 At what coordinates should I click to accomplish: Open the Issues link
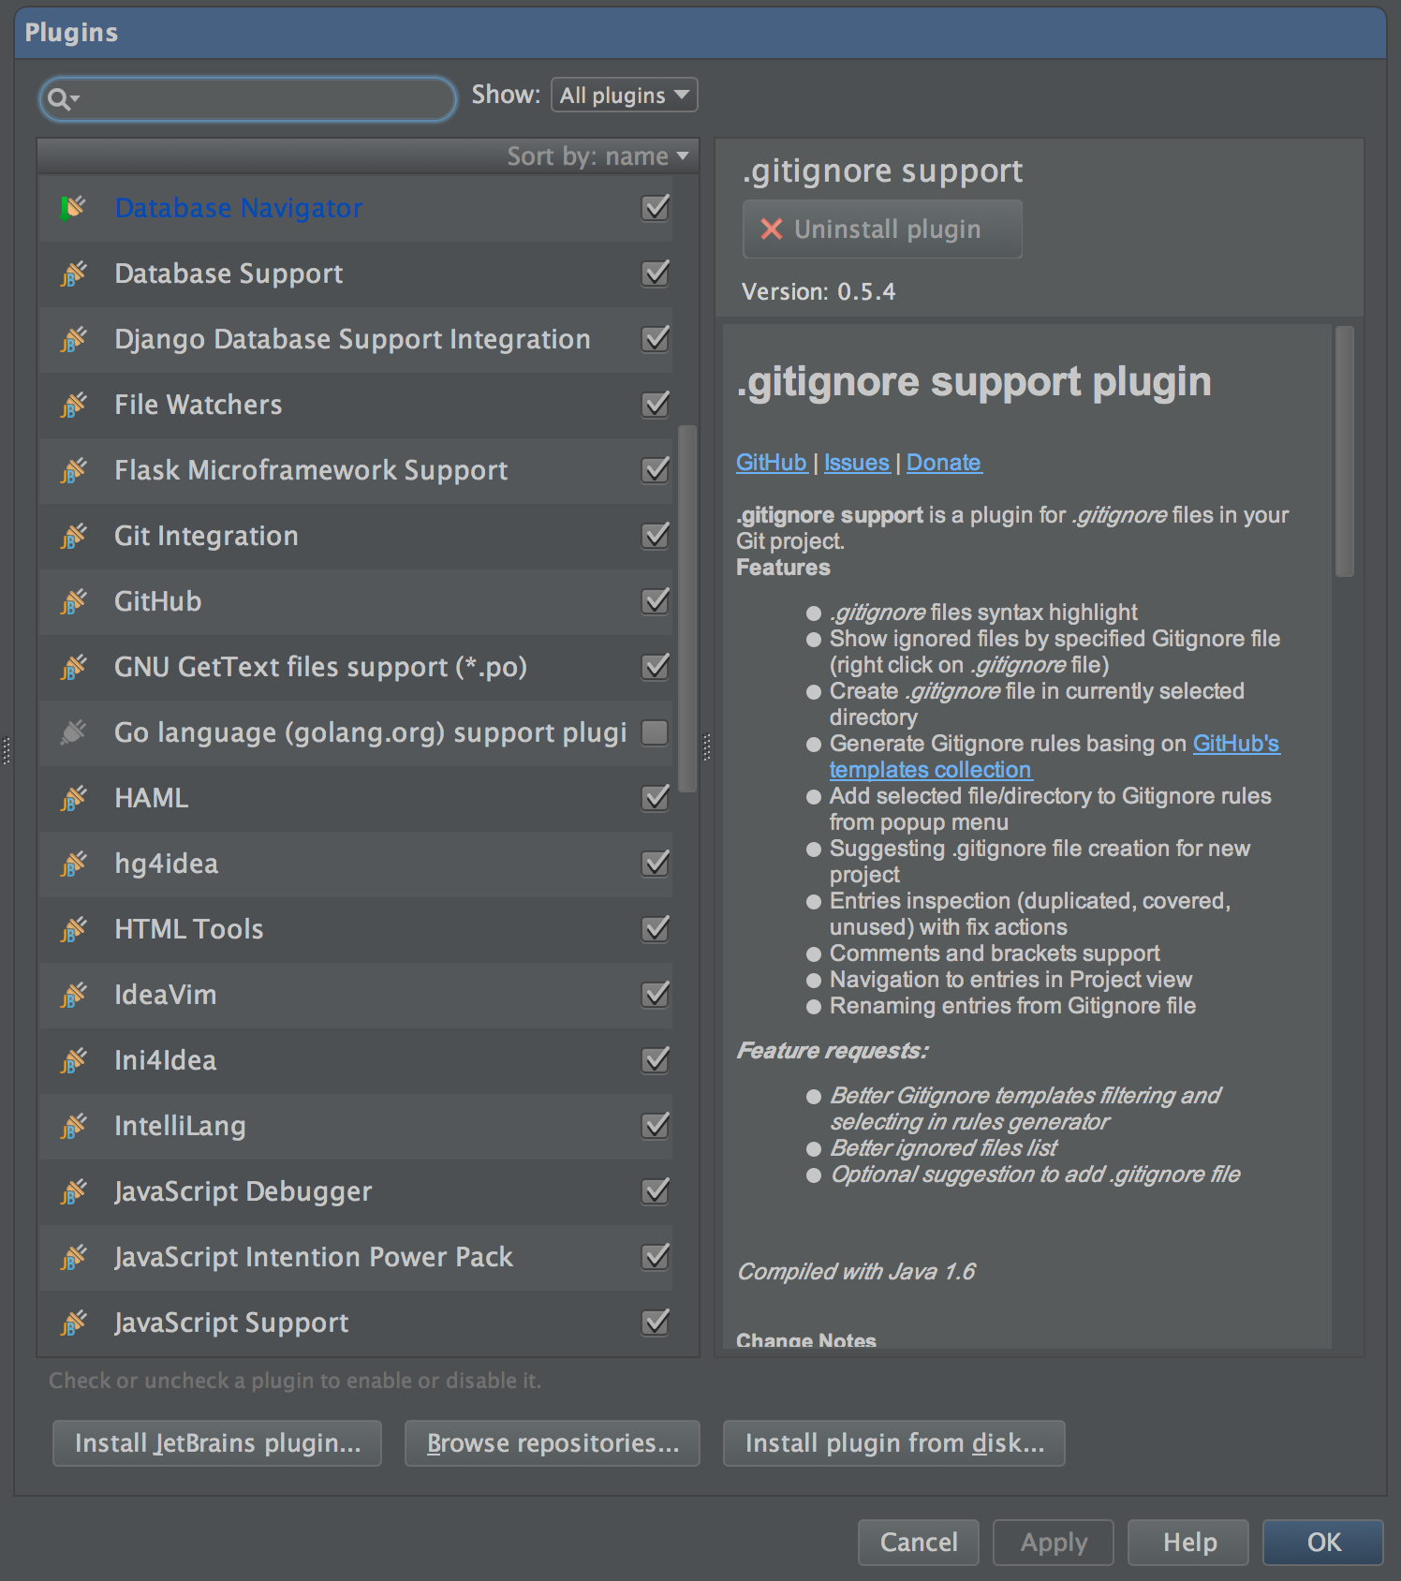[857, 463]
